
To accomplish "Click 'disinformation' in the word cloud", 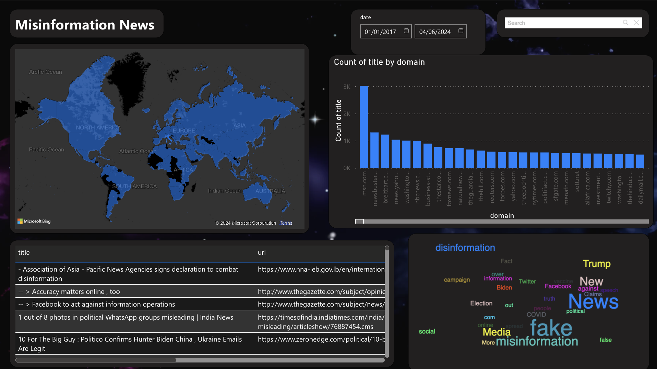I will coord(465,248).
